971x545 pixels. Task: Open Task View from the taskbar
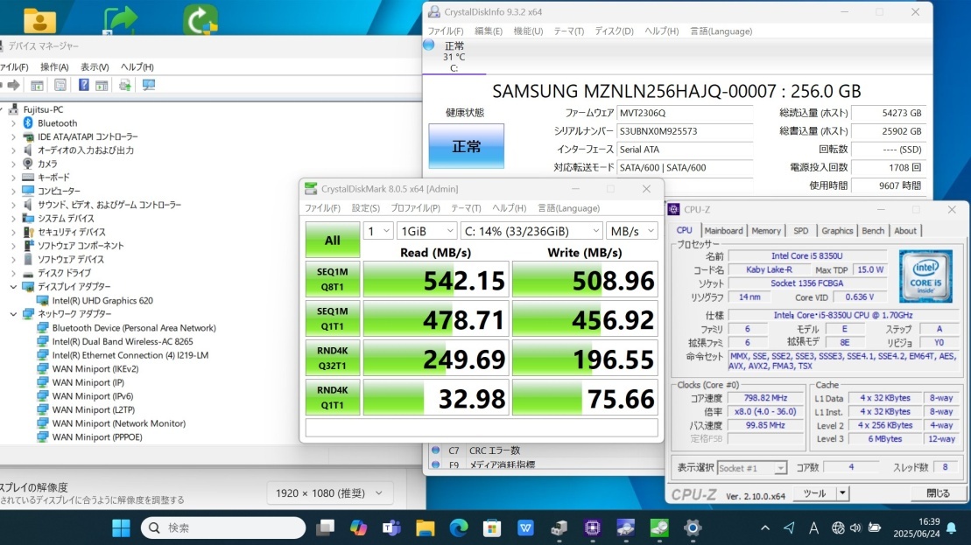[325, 528]
